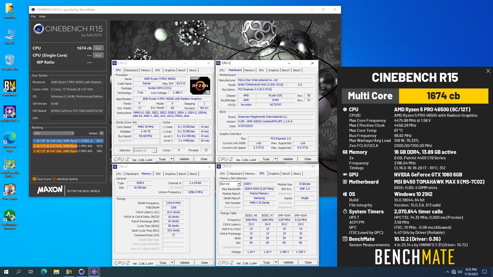Click Validate in CPU-Z SPD window

tap(288, 262)
